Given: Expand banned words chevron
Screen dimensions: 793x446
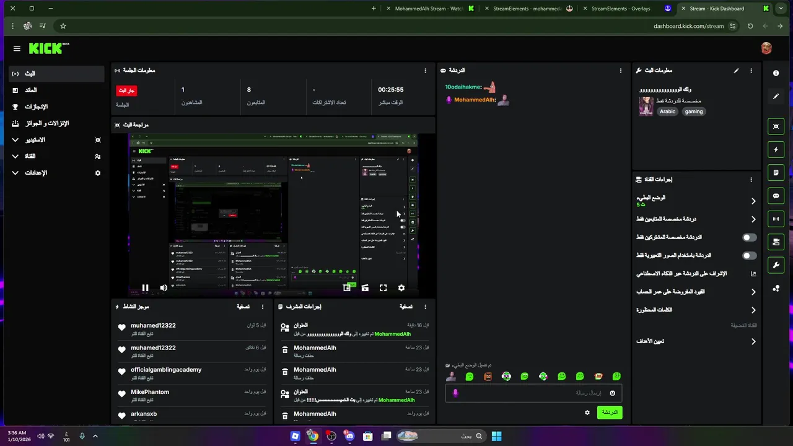Looking at the screenshot, I should point(753,310).
